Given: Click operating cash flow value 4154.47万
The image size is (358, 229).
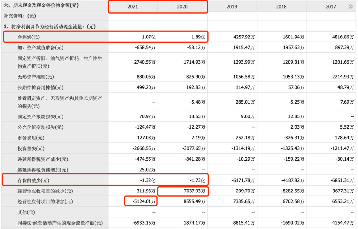Looking at the screenshot, I should (343, 223).
